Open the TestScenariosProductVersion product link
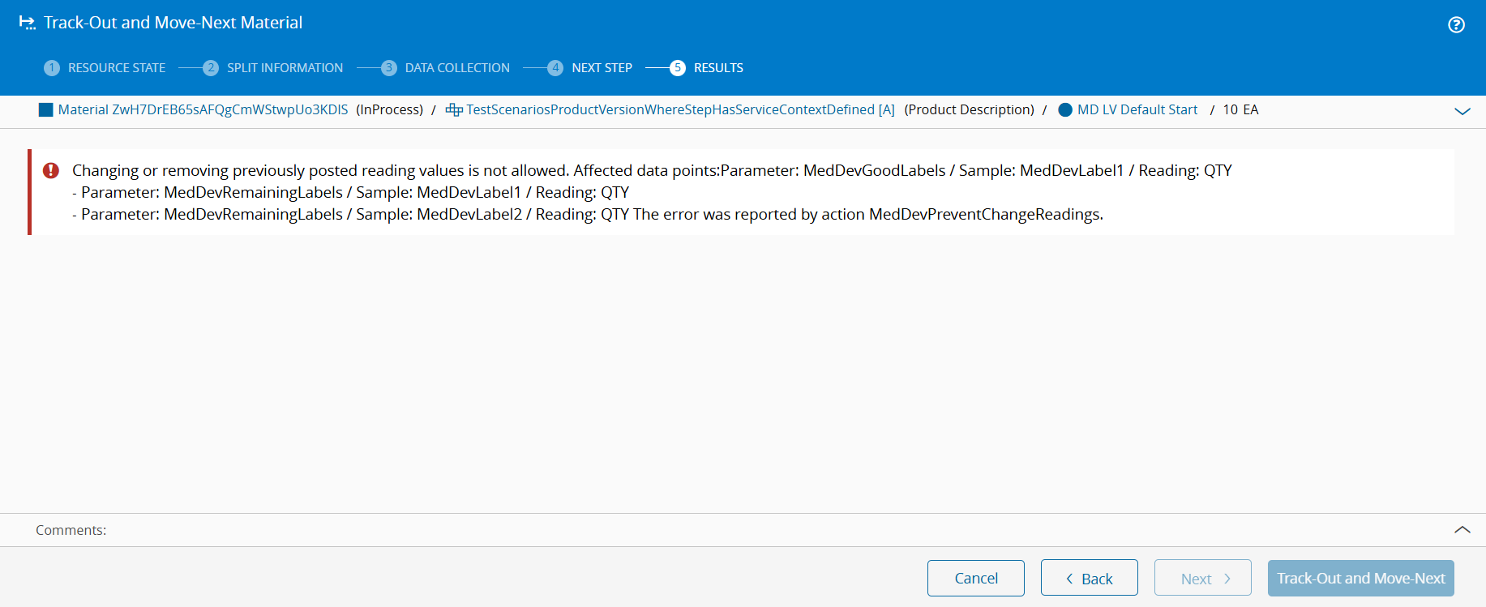The height and width of the screenshot is (607, 1486). click(680, 110)
